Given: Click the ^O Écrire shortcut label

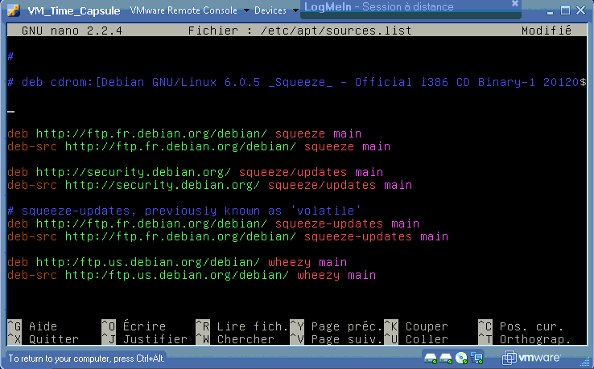Looking at the screenshot, I should tap(134, 326).
